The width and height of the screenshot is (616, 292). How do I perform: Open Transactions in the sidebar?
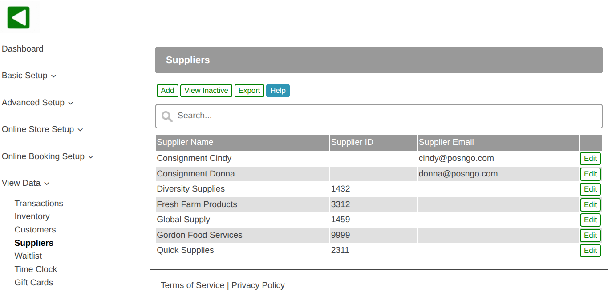[x=39, y=204]
